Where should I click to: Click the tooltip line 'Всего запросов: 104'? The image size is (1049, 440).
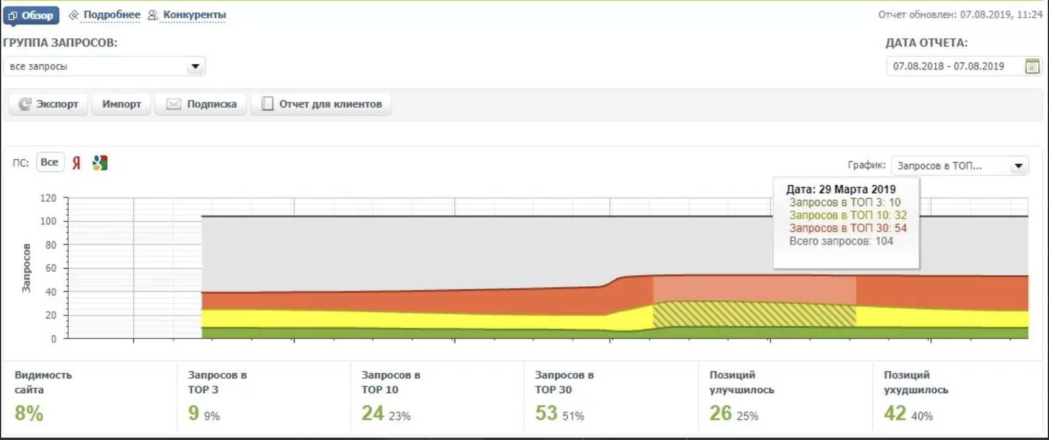841,241
